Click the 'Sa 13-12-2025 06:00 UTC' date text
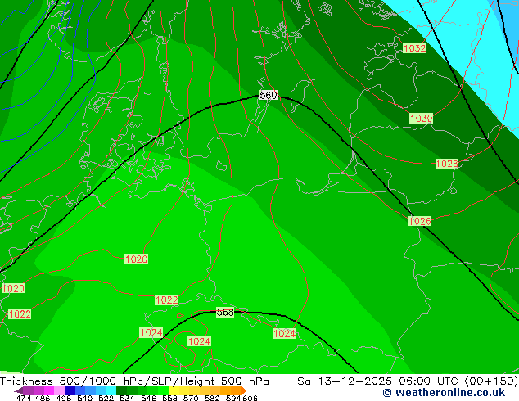 [379, 381]
